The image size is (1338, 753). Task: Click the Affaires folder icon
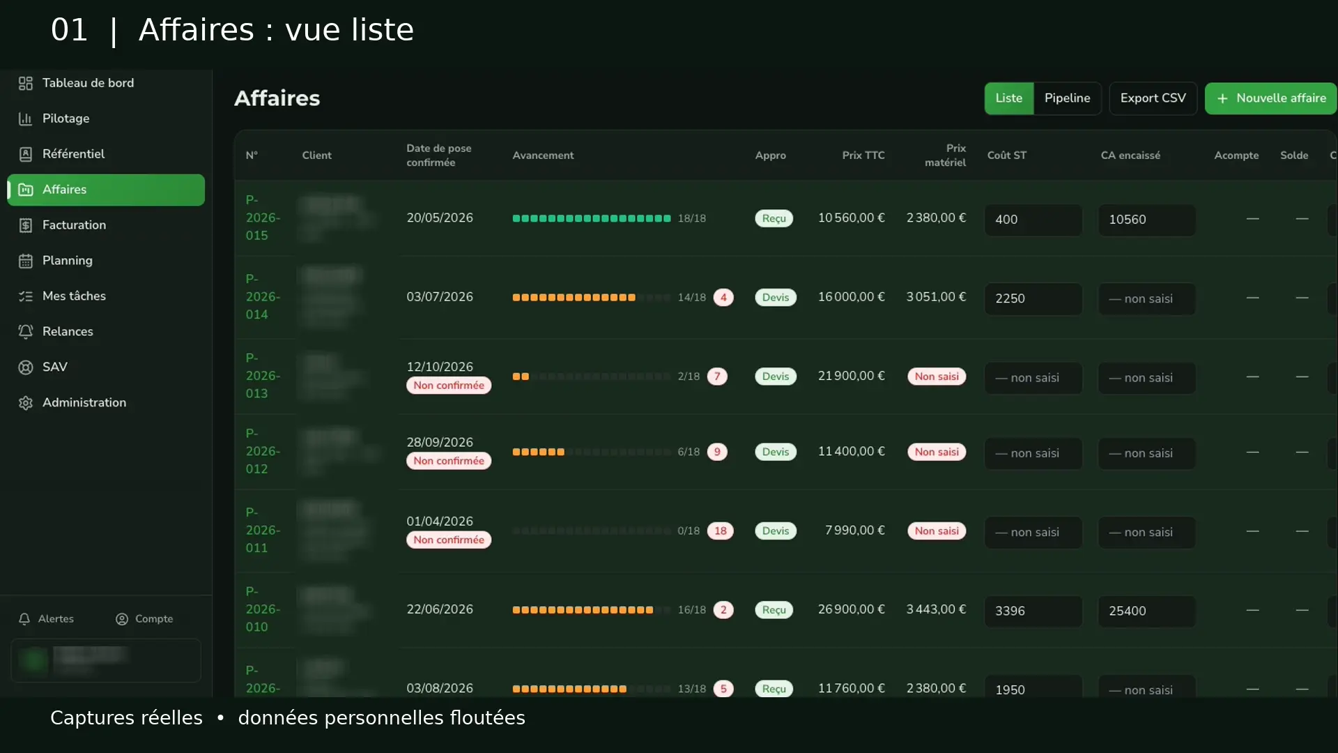[26, 190]
